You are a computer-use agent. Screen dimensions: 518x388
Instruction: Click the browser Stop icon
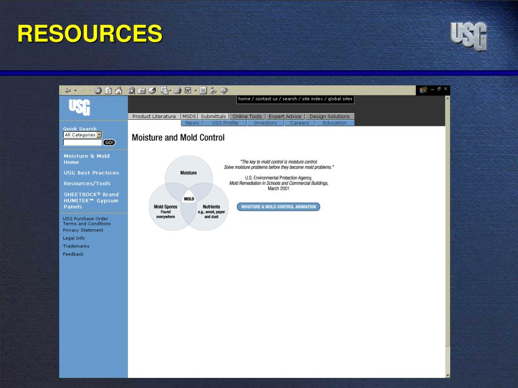[x=98, y=90]
